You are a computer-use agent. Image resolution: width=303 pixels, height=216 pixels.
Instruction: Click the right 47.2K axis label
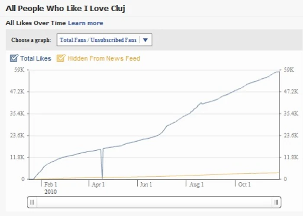tap(291, 92)
